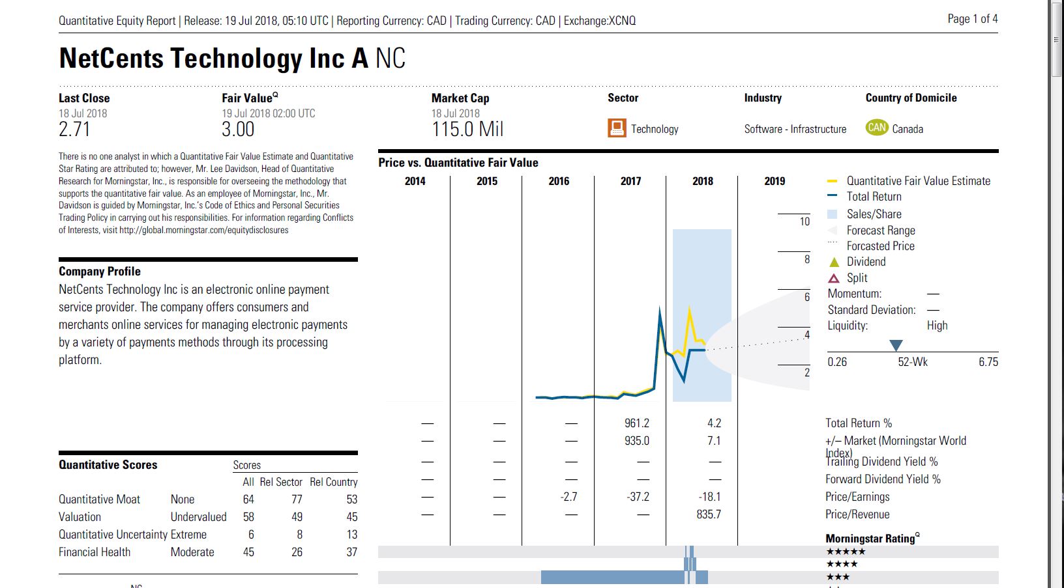This screenshot has width=1064, height=588.
Task: Click the Rel Sector scores column header
Action: (281, 482)
